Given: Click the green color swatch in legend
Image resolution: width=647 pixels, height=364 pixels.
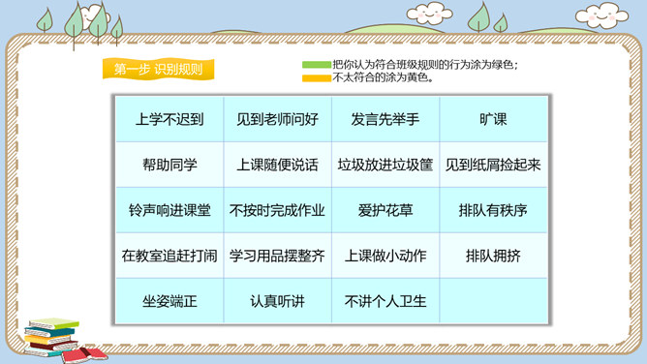Looking at the screenshot, I should [x=317, y=65].
